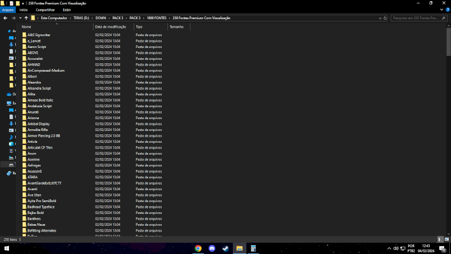451x254 pixels.
Task: Open the Arquivo menu
Action: [7, 10]
